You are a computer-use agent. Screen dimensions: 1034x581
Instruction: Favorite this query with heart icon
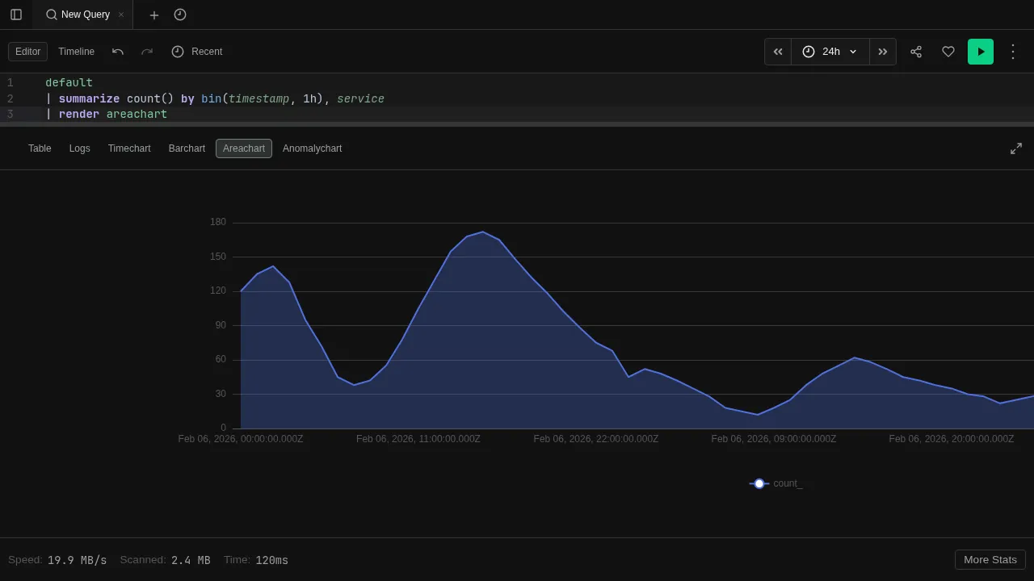[x=948, y=52]
